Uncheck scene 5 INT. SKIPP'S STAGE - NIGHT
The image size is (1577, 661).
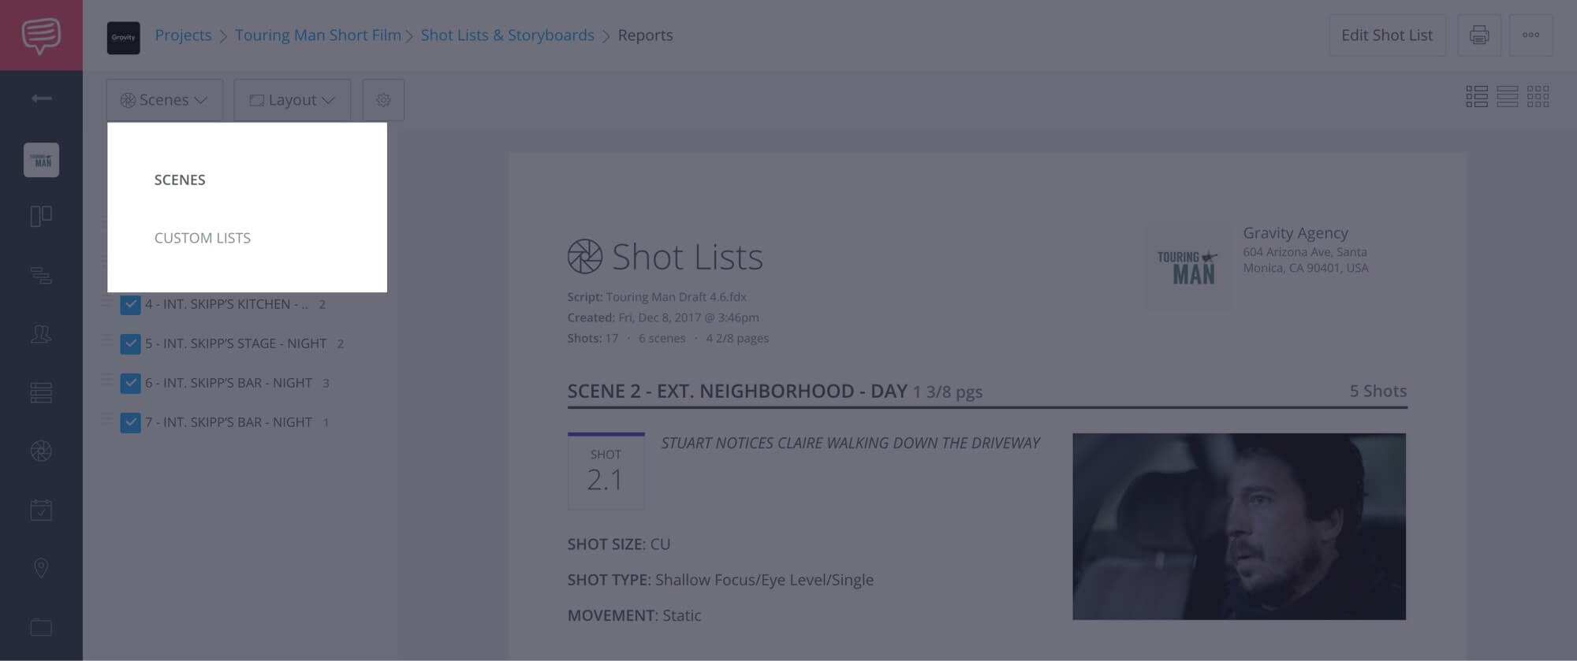point(131,343)
